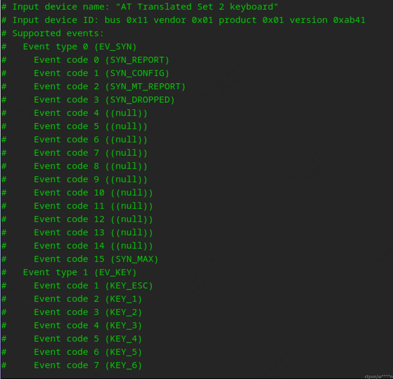393x379 pixels.
Task: Click the Event code 4 (null) line
Action: tap(74, 113)
